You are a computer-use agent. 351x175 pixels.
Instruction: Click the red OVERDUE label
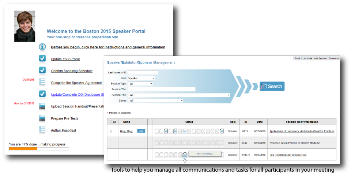29,80
